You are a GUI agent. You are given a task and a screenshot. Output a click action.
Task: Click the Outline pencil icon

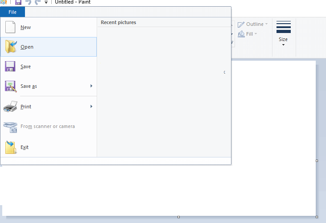tap(241, 25)
